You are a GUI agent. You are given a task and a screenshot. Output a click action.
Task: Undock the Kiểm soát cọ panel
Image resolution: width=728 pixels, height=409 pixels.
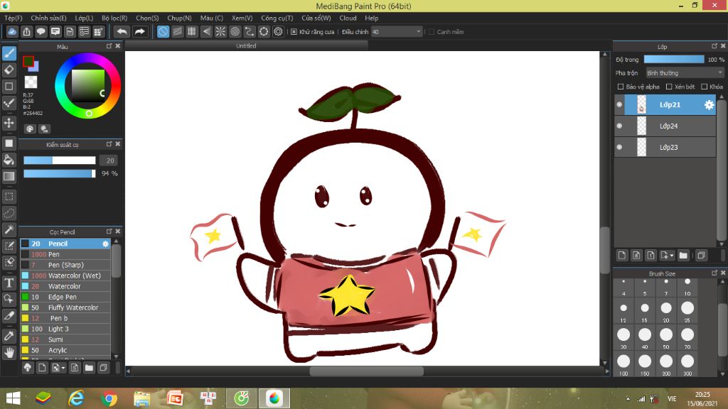[x=109, y=144]
